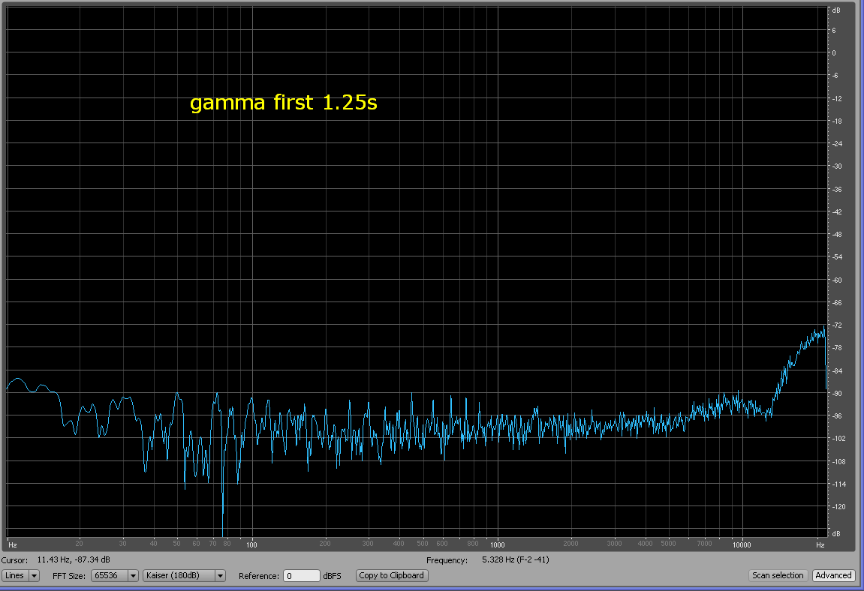
Task: Open the Advanced options button
Action: click(x=833, y=575)
